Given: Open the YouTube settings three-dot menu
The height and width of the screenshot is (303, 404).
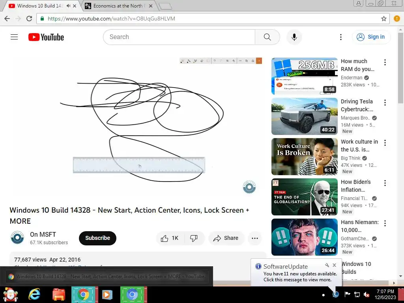Looking at the screenshot, I should pos(340,37).
